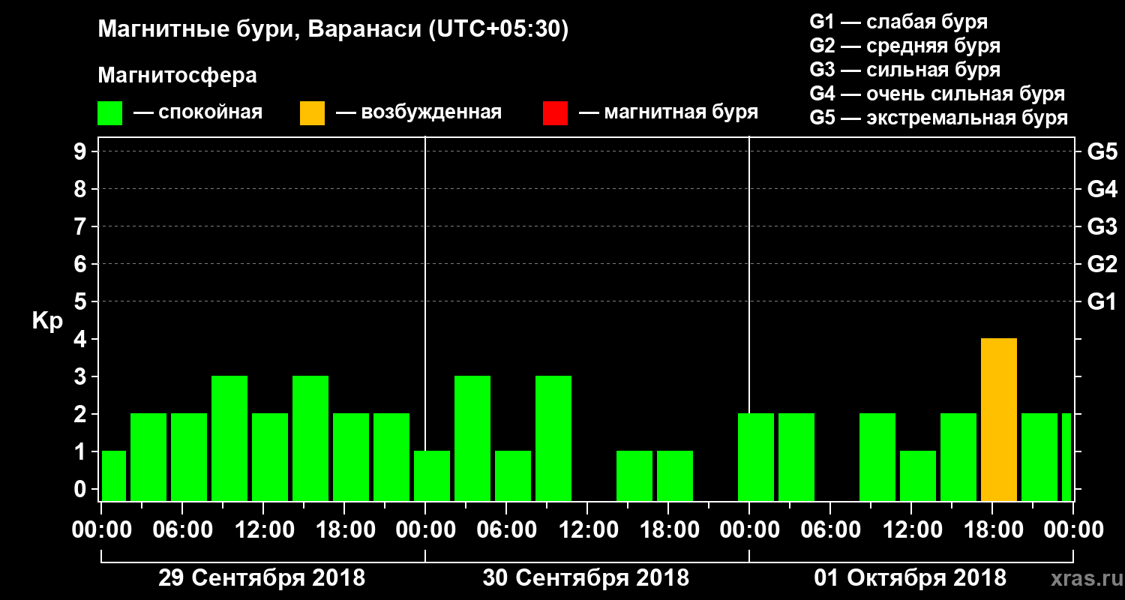This screenshot has height=600, width=1125.
Task: Select the G5 — экстремальная буря legend line
Action: [x=939, y=118]
